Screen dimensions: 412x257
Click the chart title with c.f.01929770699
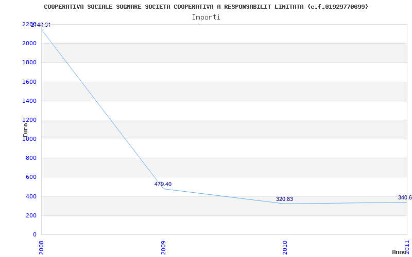coord(206,7)
